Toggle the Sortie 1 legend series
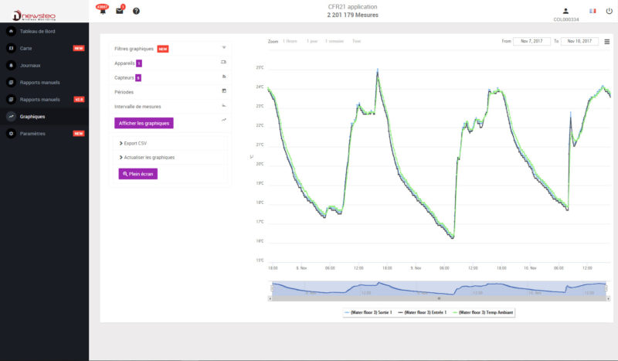618x361 pixels. [x=368, y=312]
